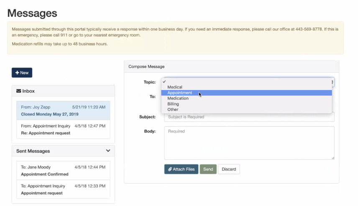Click the Topic dropdown arrow
The image size is (358, 206).
pyautogui.click(x=332, y=82)
